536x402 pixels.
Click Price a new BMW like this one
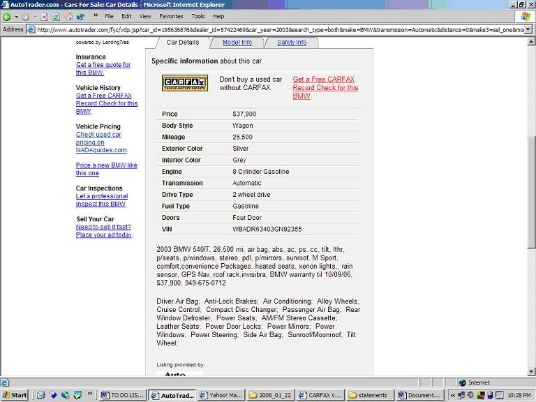pos(106,169)
